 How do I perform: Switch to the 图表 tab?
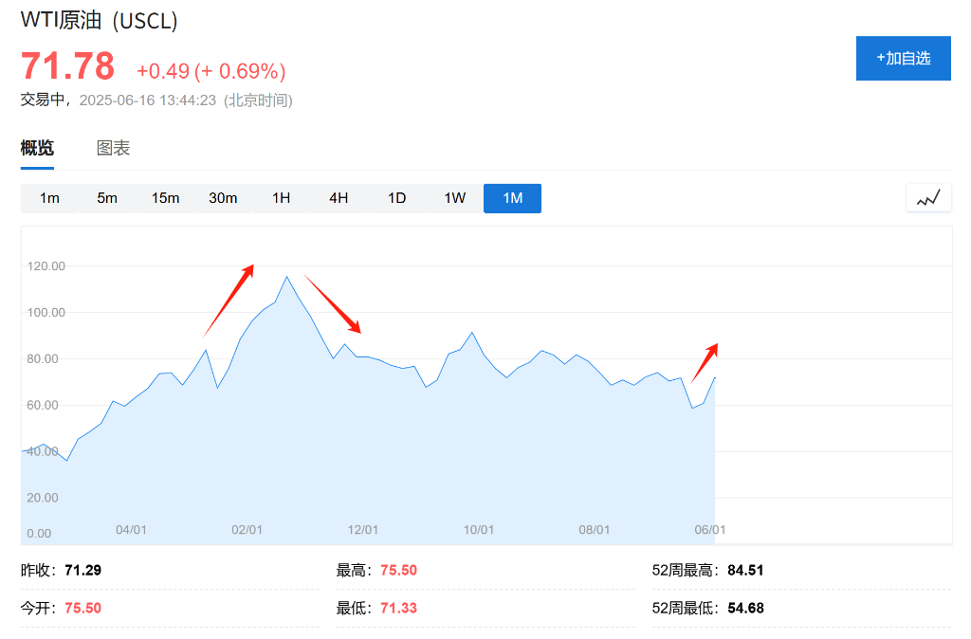(x=113, y=148)
